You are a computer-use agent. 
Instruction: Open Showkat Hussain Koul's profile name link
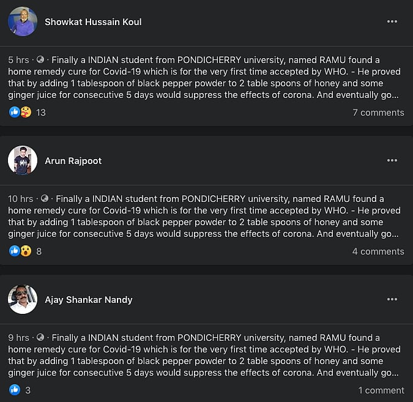[x=93, y=22]
